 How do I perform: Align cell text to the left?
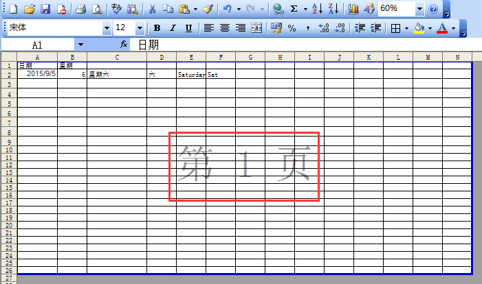pyautogui.click(x=209, y=28)
